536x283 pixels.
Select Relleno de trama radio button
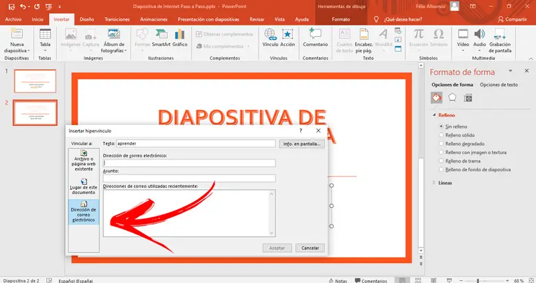[441, 161]
